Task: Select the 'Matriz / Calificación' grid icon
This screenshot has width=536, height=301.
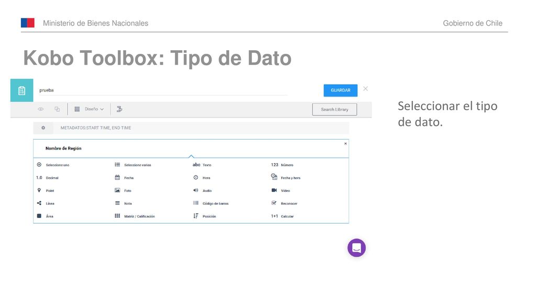Action: pos(117,216)
